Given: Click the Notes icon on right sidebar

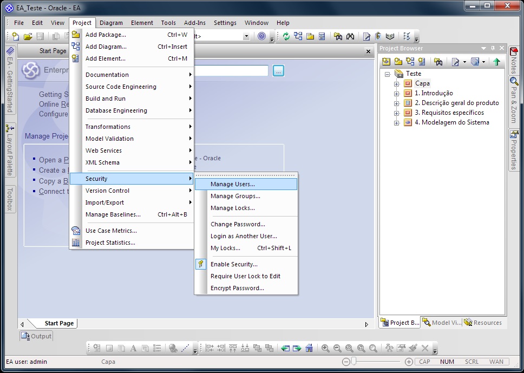Looking at the screenshot, I should (514, 51).
